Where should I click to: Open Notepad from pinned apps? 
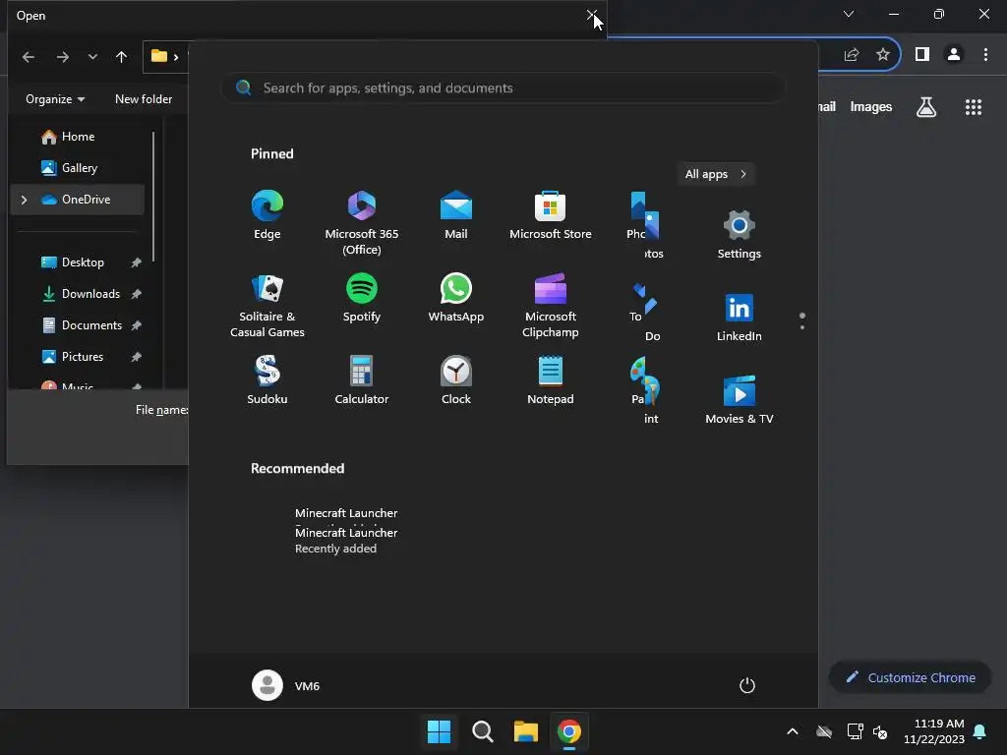(551, 379)
